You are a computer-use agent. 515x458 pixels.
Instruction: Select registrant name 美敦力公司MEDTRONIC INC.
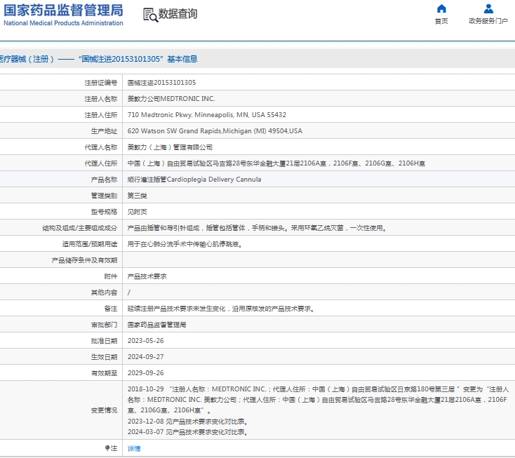tap(171, 99)
